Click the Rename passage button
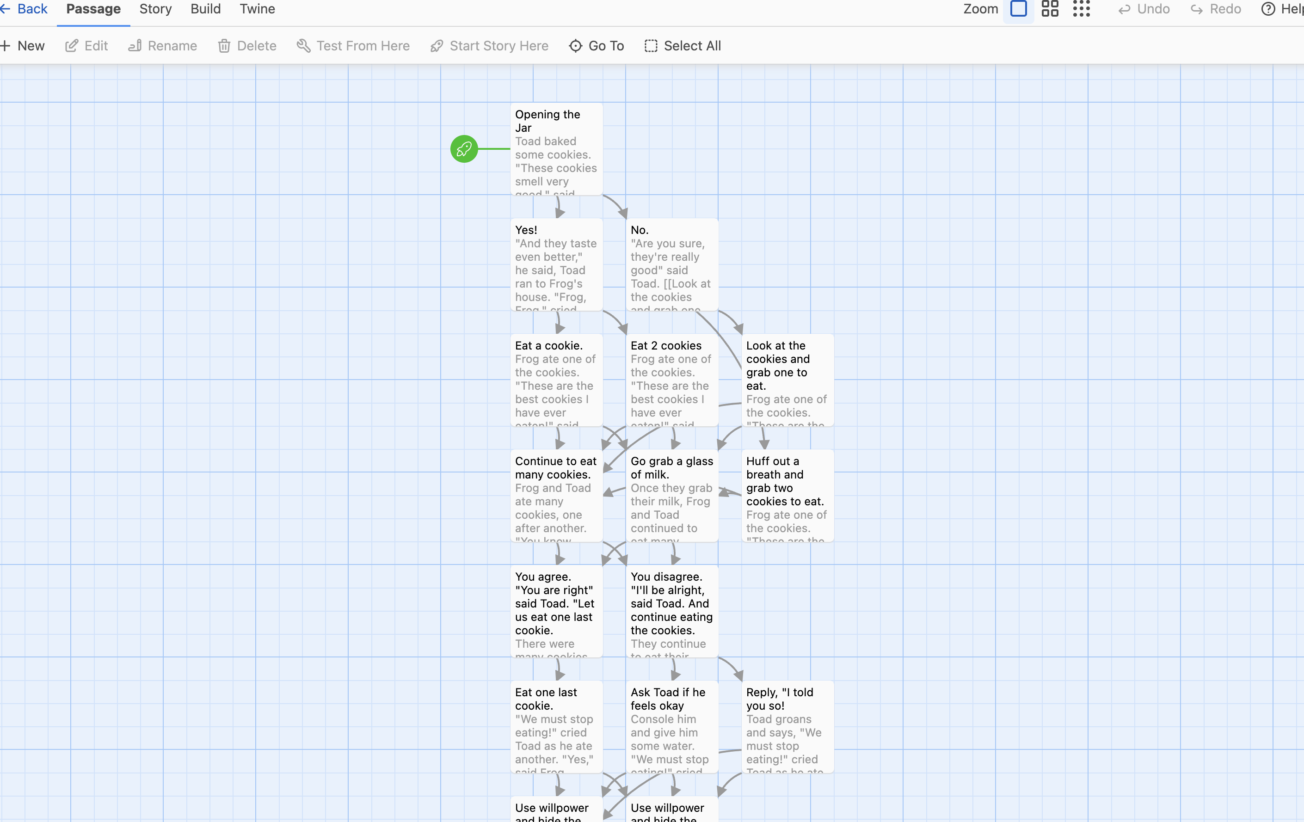Image resolution: width=1304 pixels, height=822 pixels. point(162,46)
